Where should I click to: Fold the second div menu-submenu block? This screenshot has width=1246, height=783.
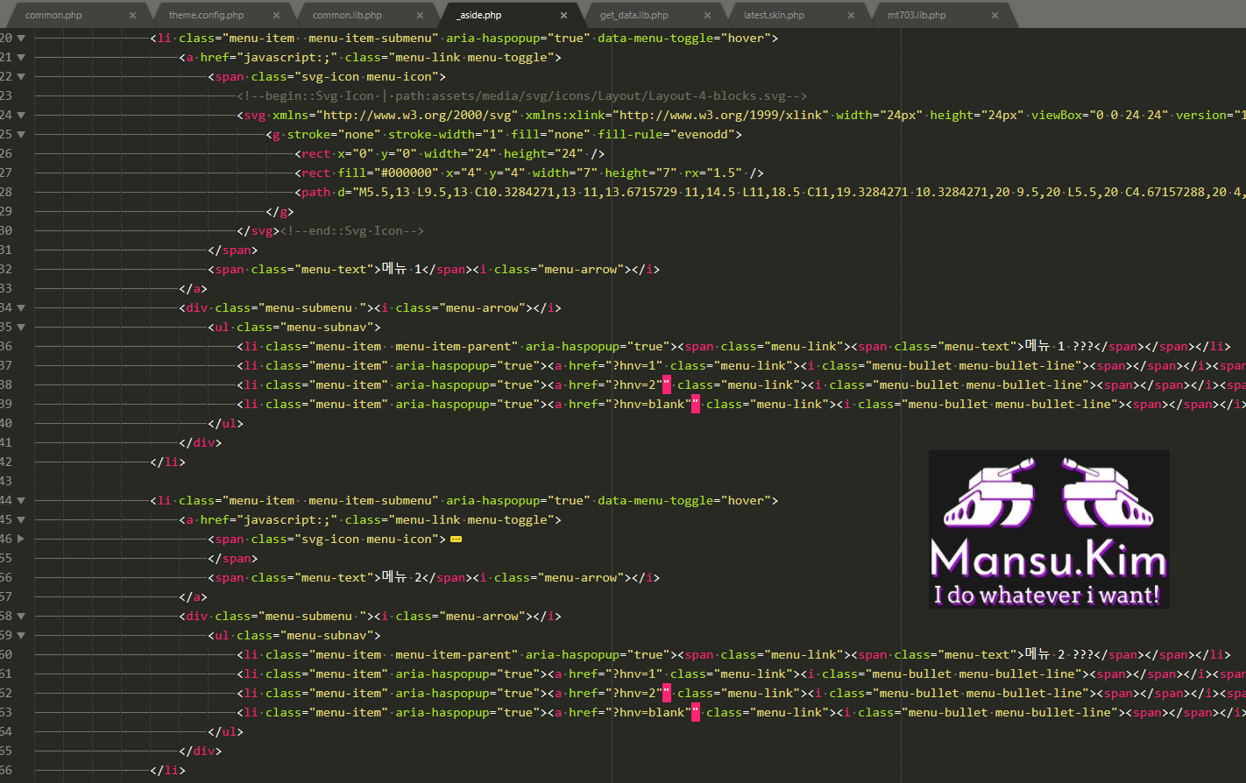tap(21, 617)
